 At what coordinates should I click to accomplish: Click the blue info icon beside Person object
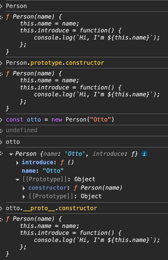click(144, 154)
